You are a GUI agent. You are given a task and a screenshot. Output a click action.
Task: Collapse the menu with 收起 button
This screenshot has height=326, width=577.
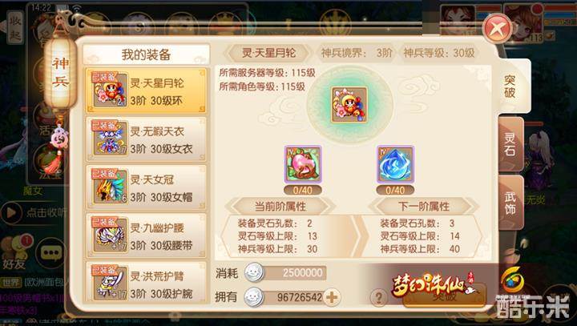14,26
